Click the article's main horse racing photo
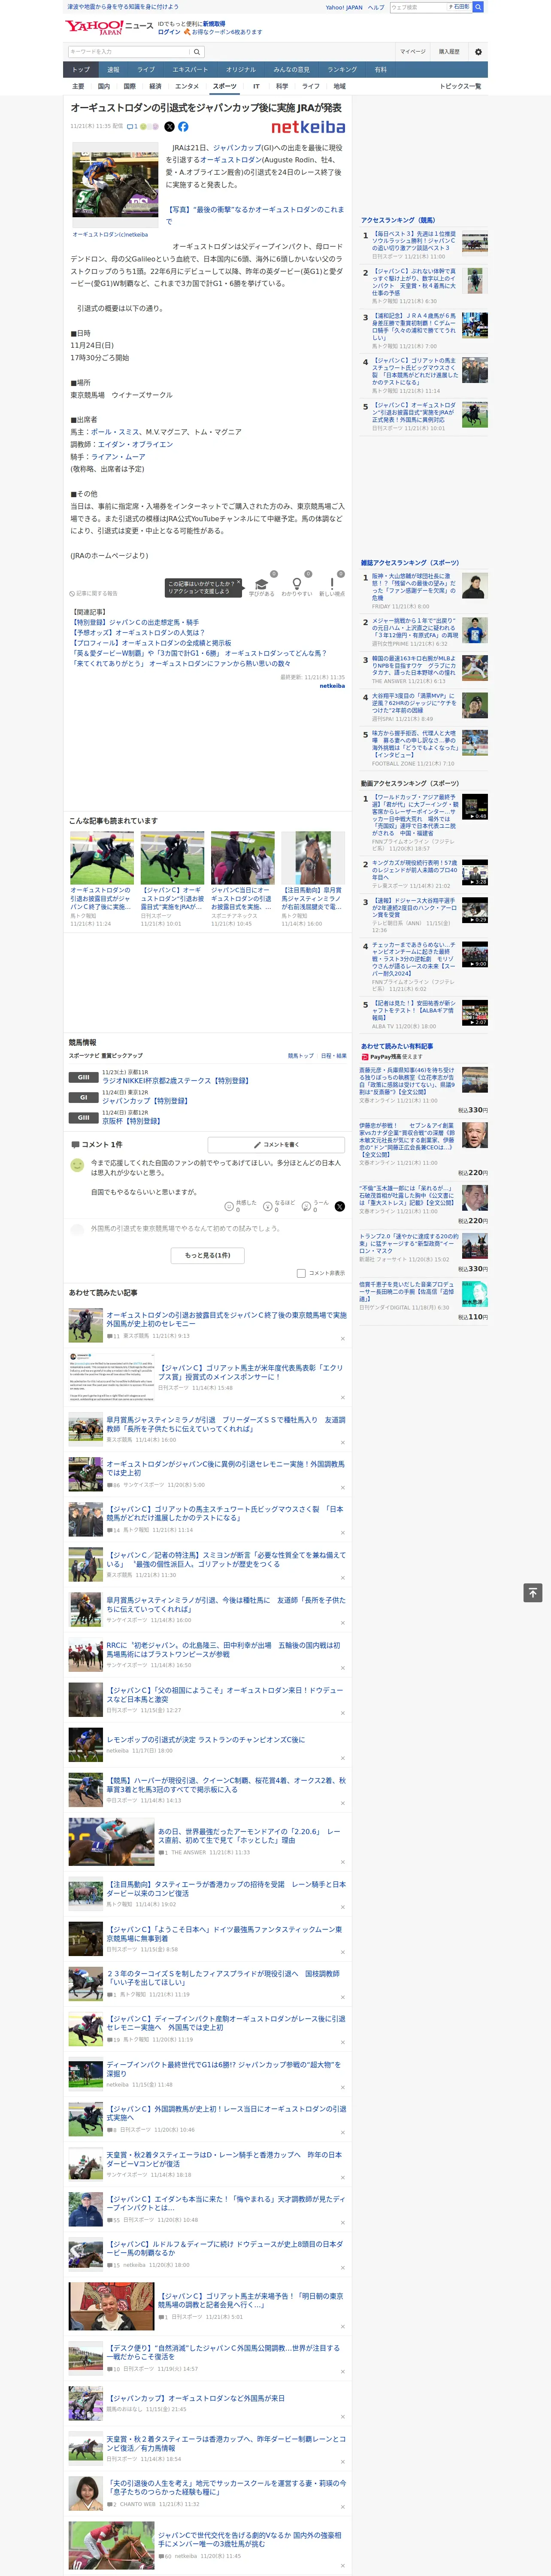 tap(115, 184)
